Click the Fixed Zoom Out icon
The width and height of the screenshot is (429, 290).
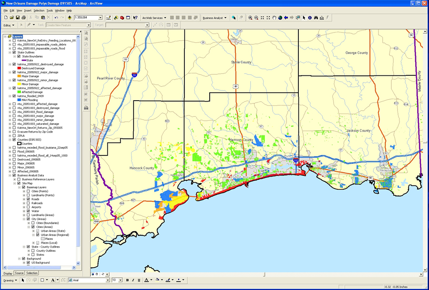pos(268,18)
